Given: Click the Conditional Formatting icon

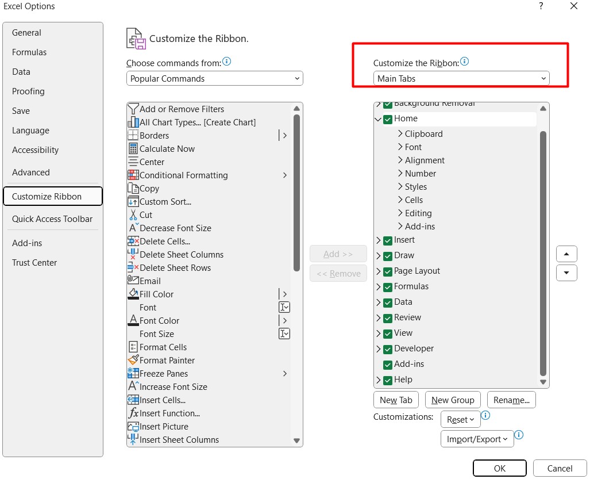Looking at the screenshot, I should (x=133, y=175).
